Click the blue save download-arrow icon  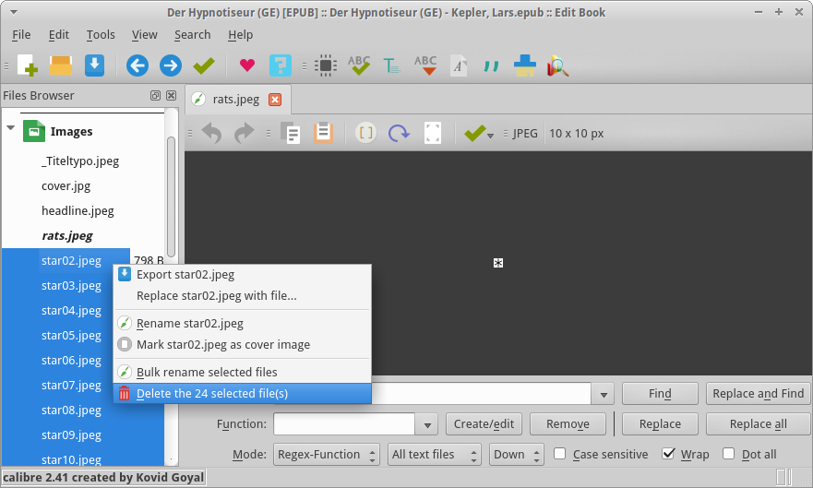pos(94,65)
